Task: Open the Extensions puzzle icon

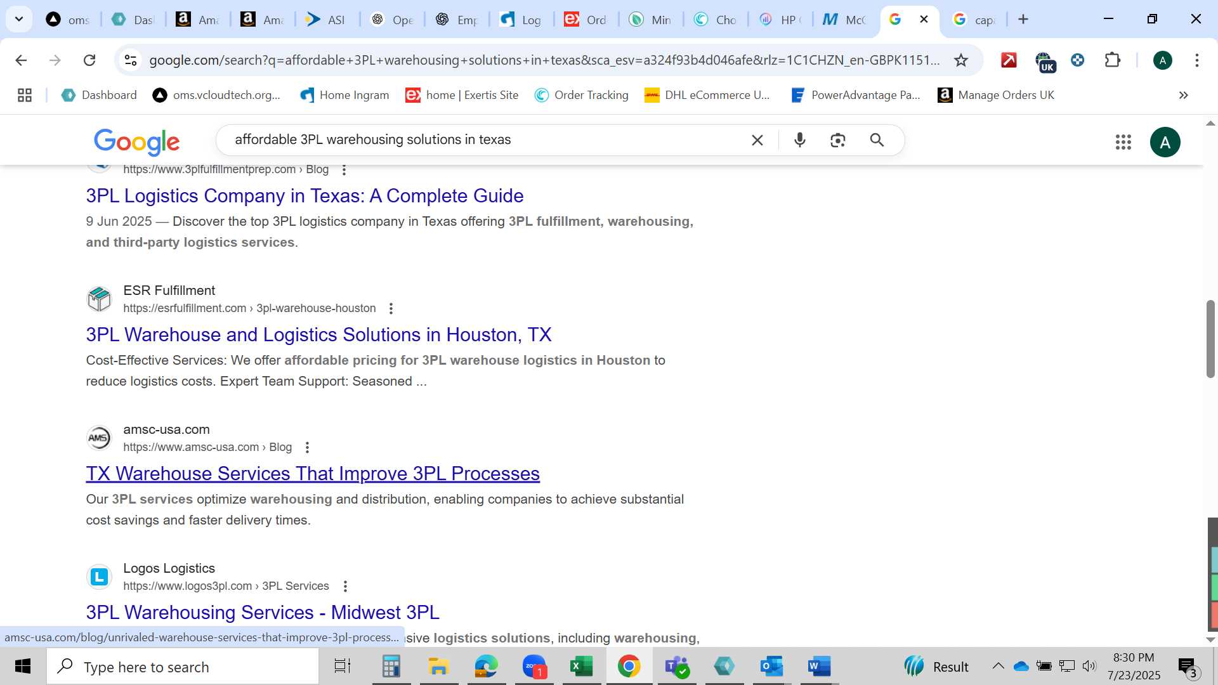Action: click(x=1113, y=60)
